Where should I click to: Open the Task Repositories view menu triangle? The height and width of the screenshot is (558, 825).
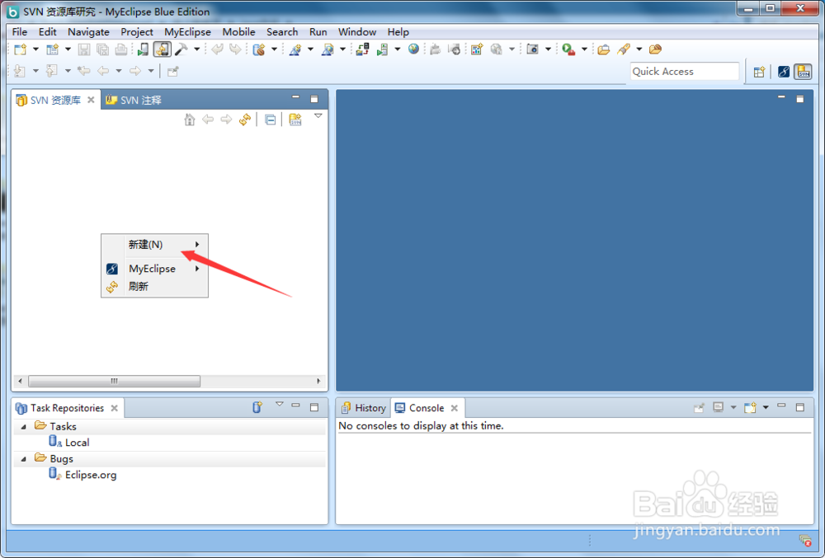pos(280,405)
